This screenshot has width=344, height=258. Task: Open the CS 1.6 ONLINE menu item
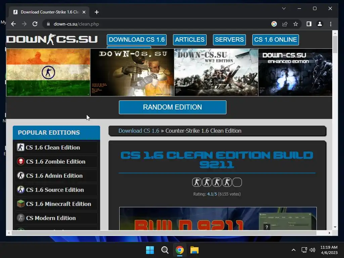click(275, 40)
